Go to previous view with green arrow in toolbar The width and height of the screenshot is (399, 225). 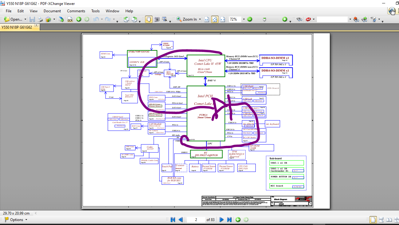[x=79, y=19]
